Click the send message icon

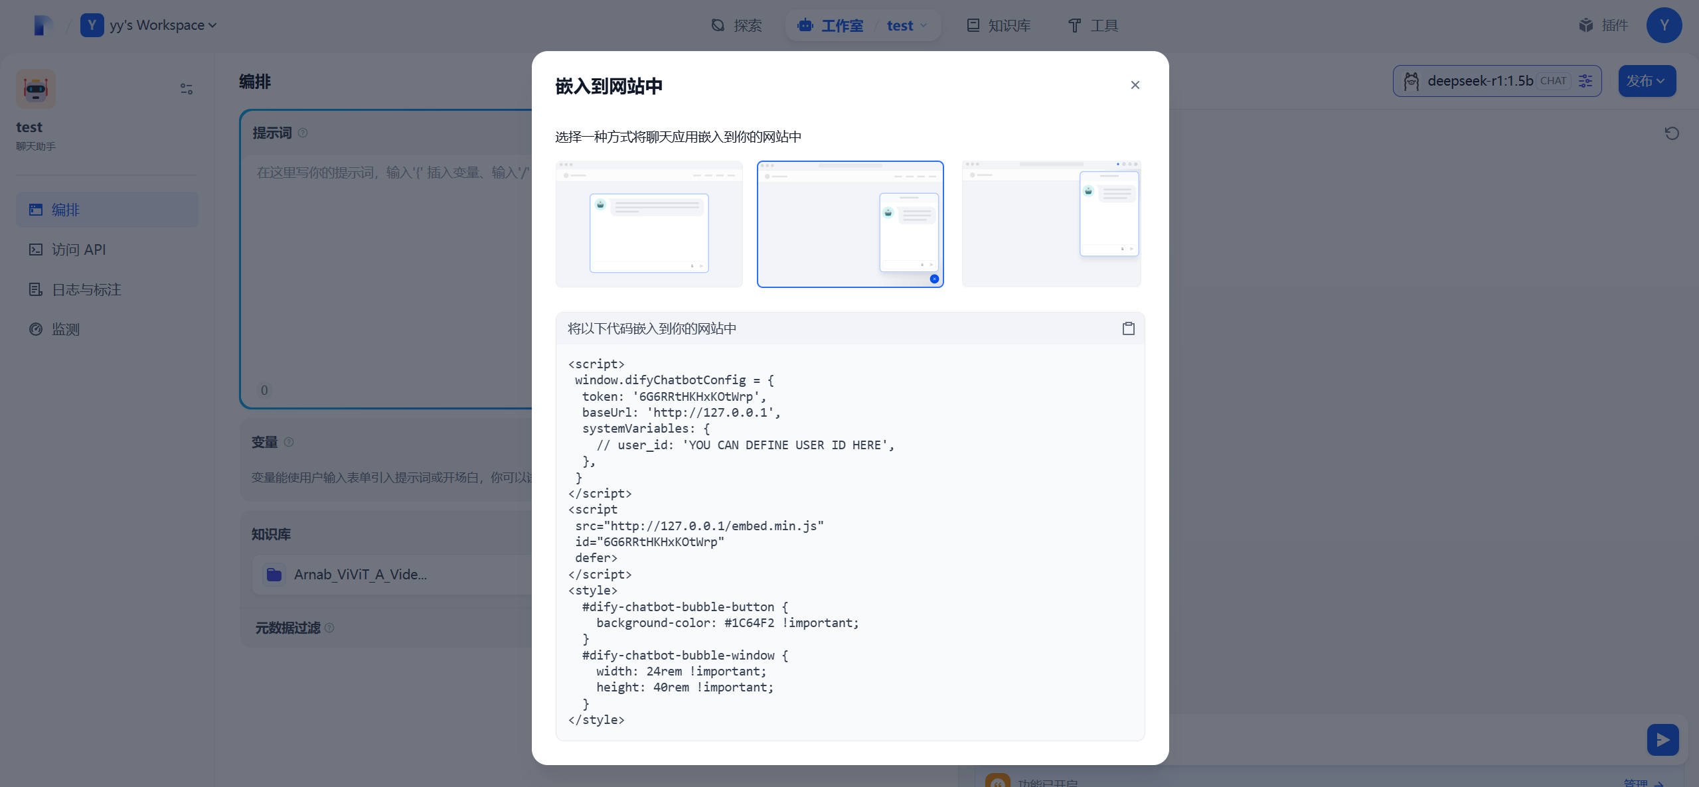click(x=1662, y=739)
